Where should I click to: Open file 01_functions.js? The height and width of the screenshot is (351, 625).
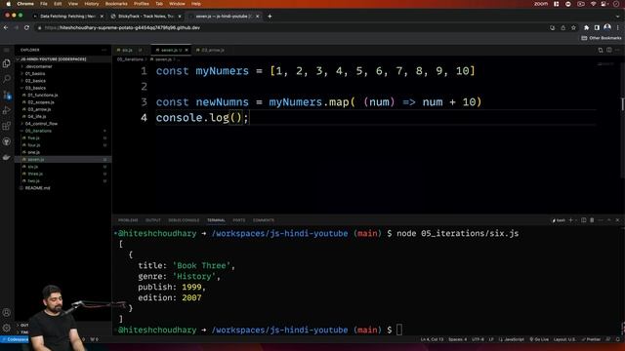coord(43,96)
